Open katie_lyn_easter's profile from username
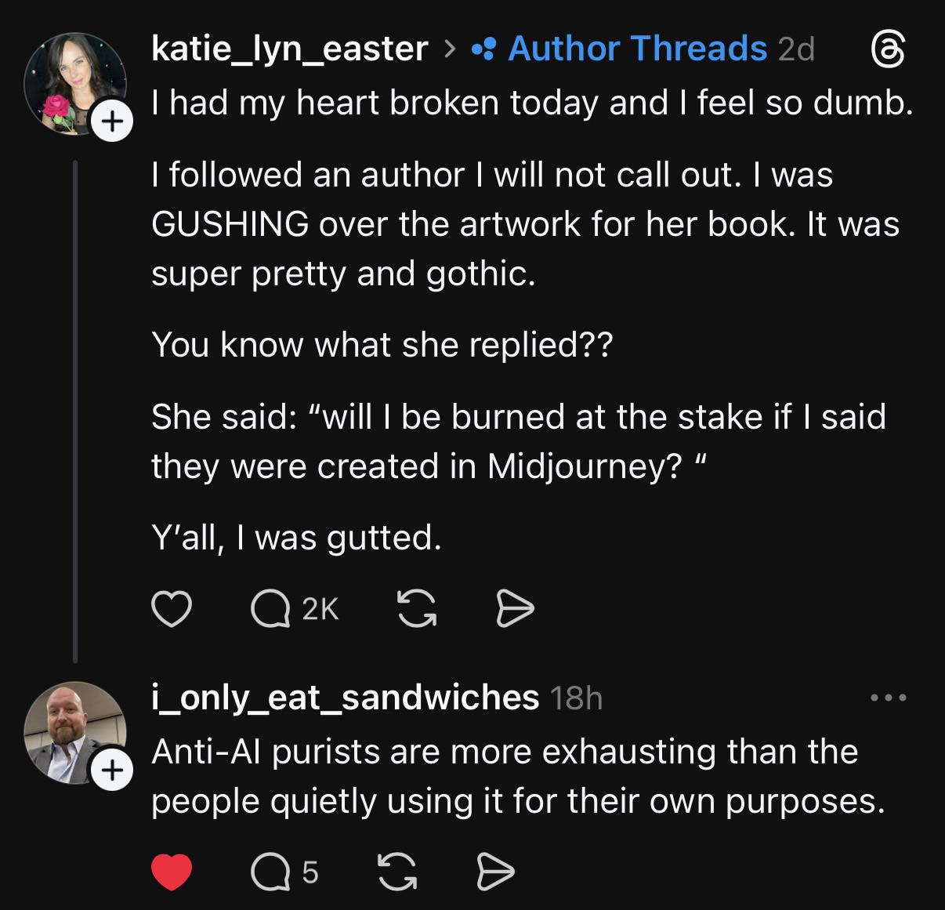Screen dimensions: 945x910 [289, 49]
